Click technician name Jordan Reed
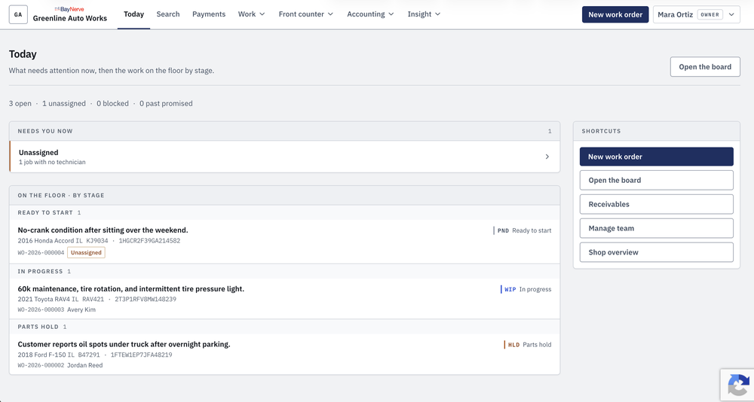754x402 pixels. [84, 365]
